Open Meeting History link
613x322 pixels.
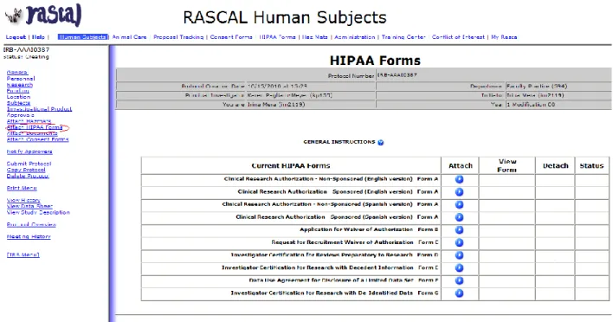(29, 237)
